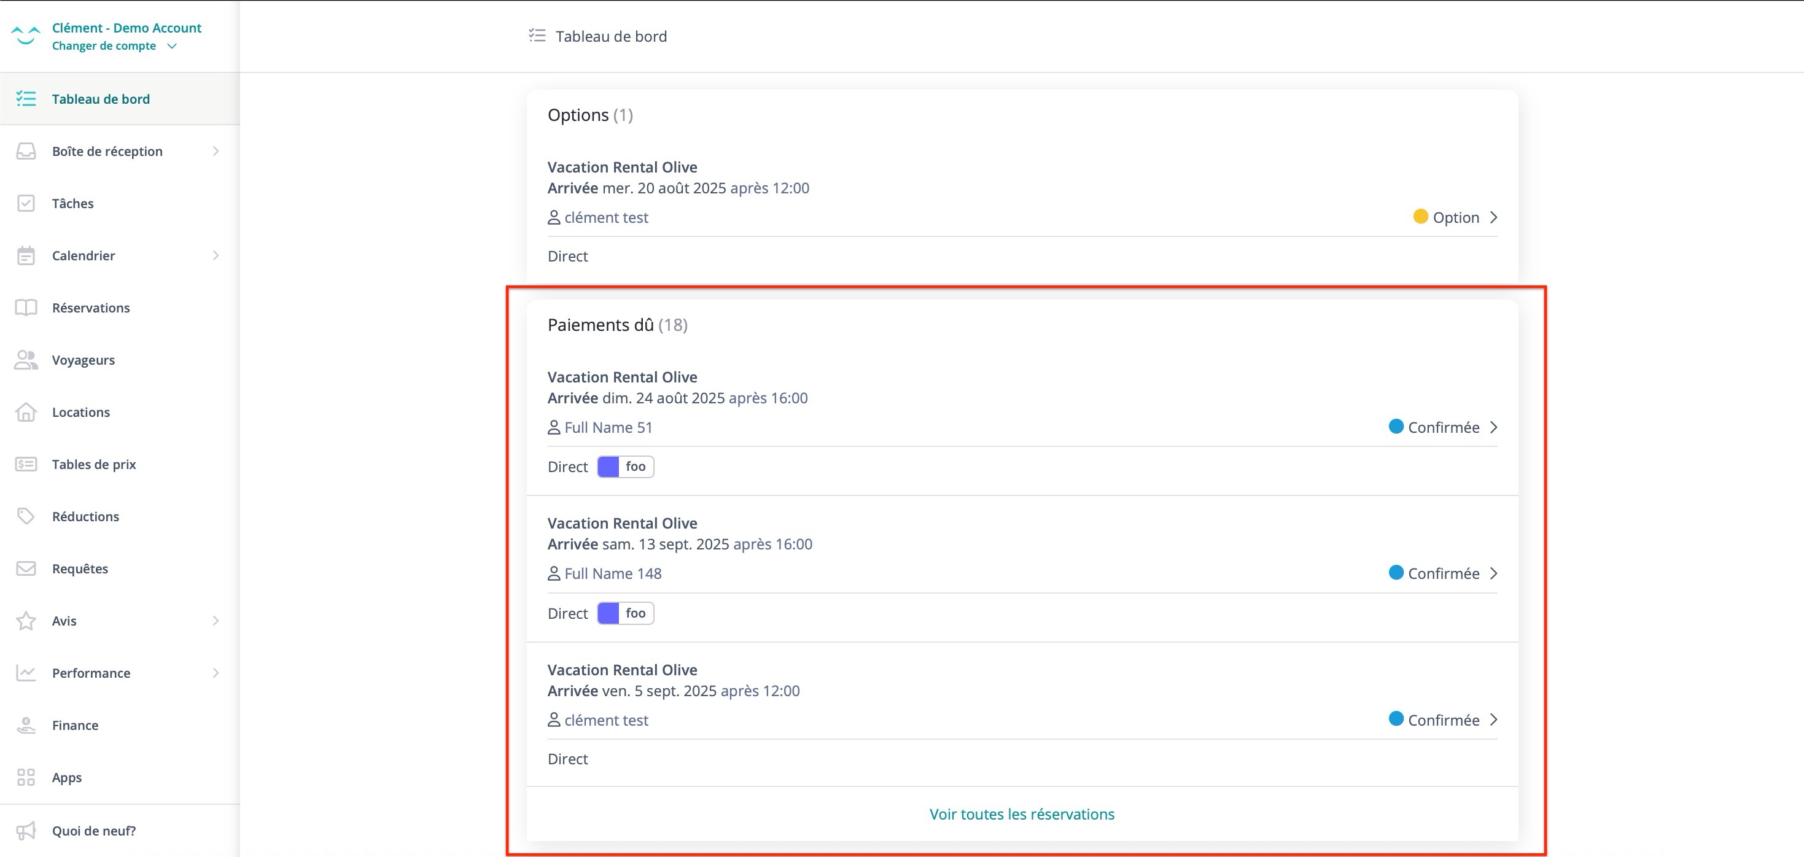This screenshot has height=857, width=1804.
Task: Click the yellow Option status indicator
Action: coord(1421,217)
